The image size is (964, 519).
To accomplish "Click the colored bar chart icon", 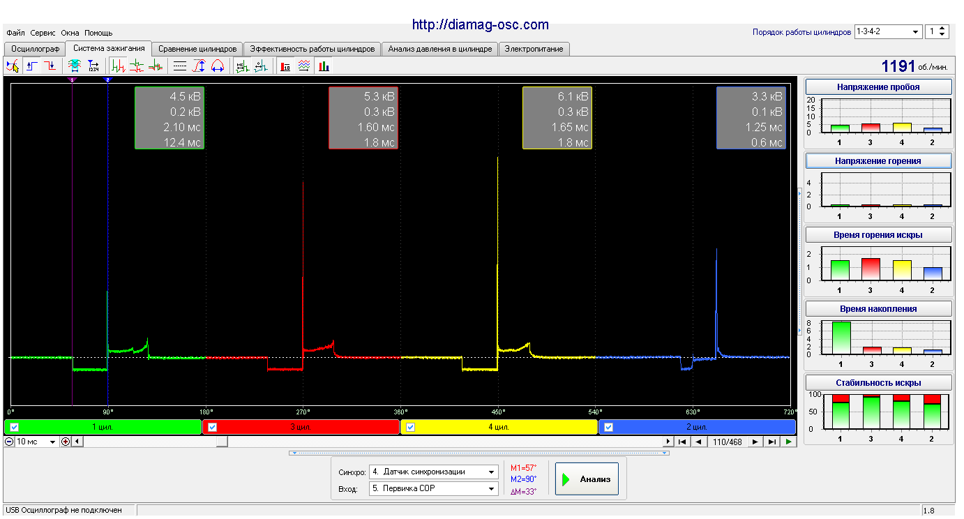I will [324, 66].
